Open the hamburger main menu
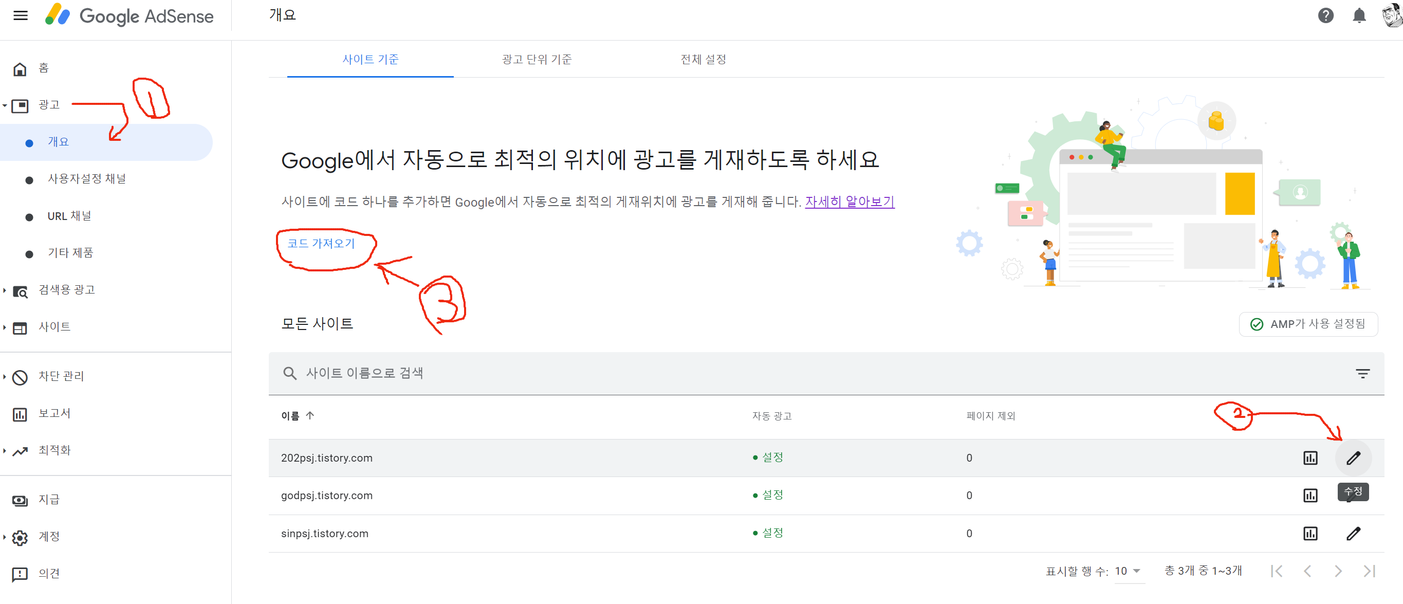 pos(21,16)
